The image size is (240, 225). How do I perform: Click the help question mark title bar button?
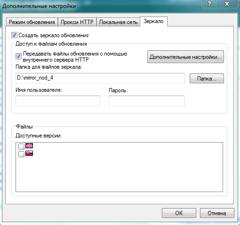209,4
